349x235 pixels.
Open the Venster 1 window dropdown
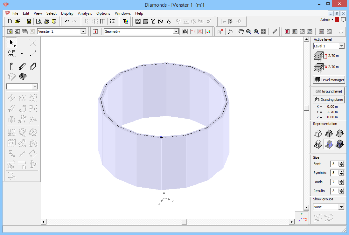point(83,32)
